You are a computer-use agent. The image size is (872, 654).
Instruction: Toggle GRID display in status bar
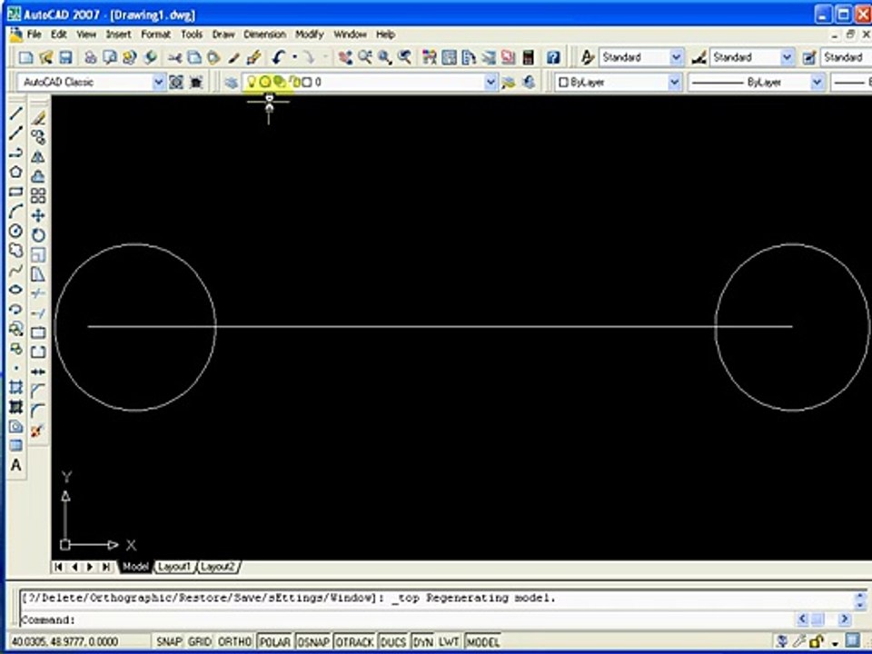[x=199, y=642]
